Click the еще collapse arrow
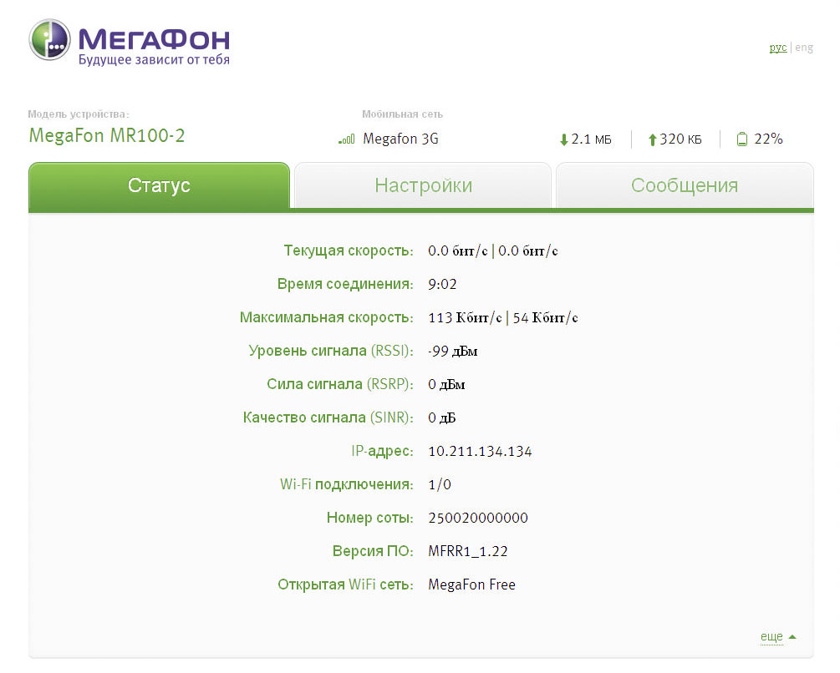Image resolution: width=840 pixels, height=673 pixels. pos(792,637)
